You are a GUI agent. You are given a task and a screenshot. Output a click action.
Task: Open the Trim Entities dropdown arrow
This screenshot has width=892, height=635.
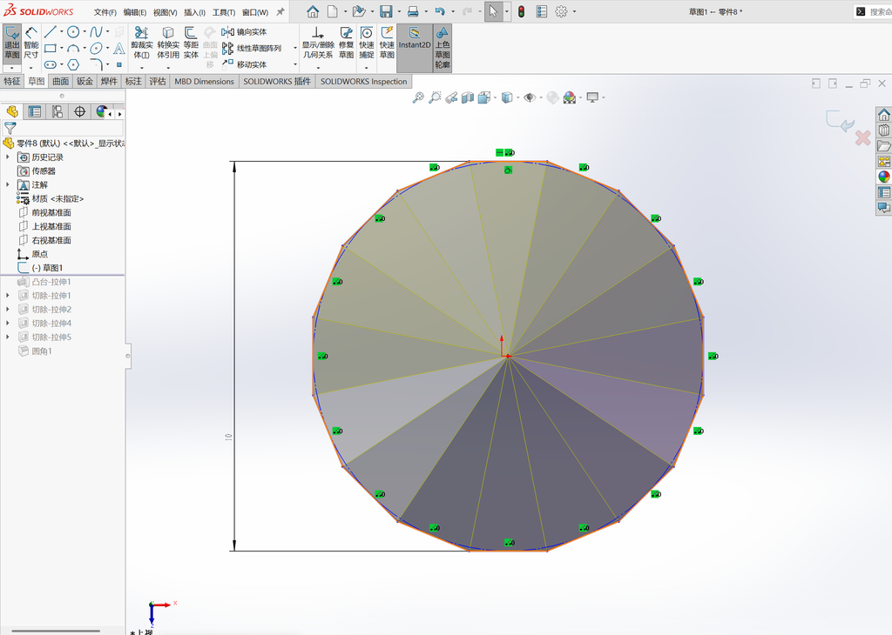142,68
